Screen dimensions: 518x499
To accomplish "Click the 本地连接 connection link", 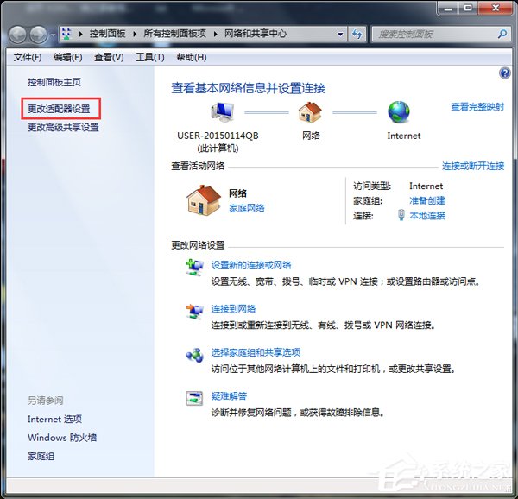I will [x=426, y=215].
